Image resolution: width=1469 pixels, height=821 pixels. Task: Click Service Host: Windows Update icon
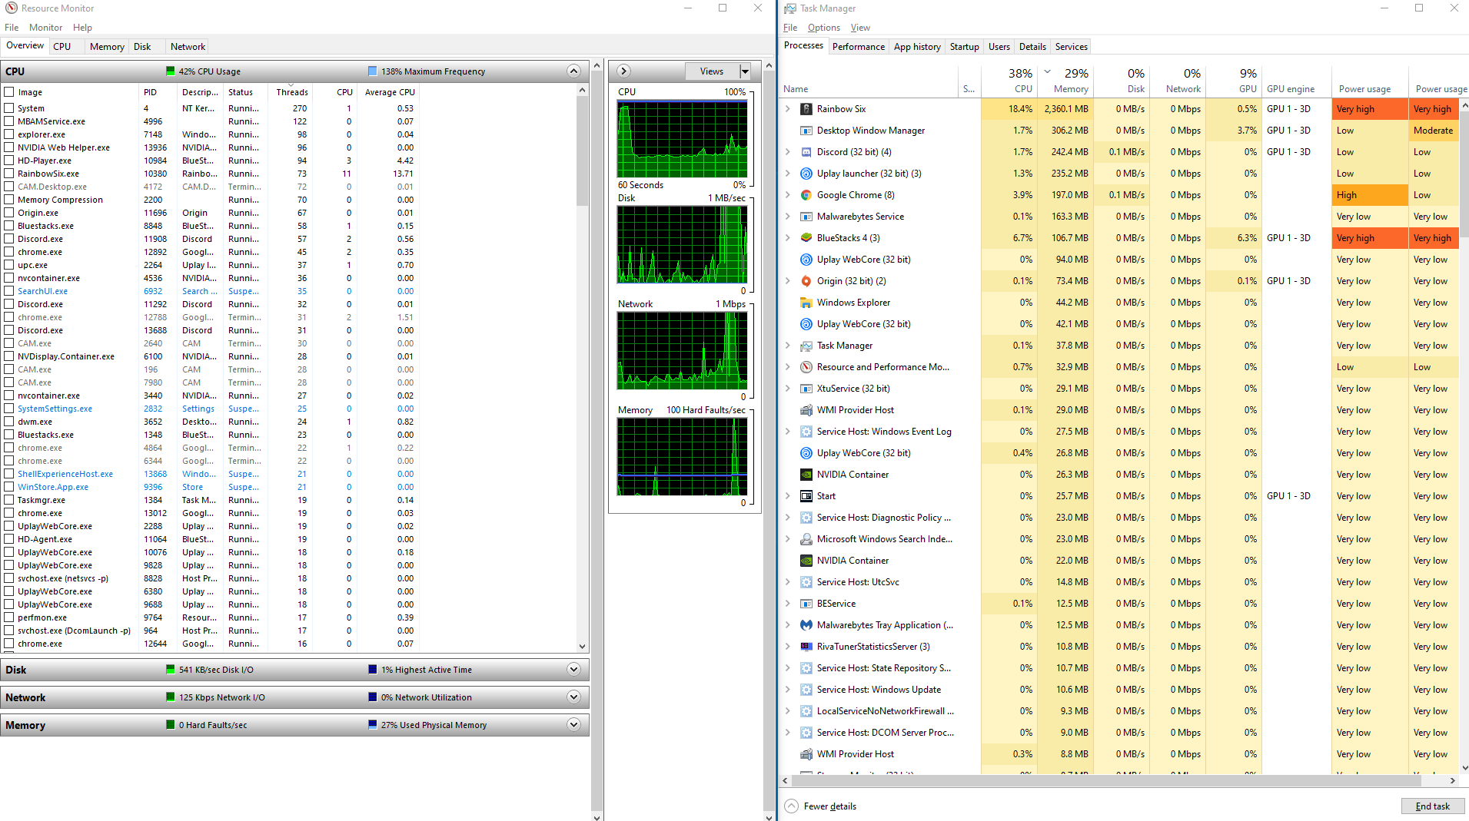pos(806,690)
